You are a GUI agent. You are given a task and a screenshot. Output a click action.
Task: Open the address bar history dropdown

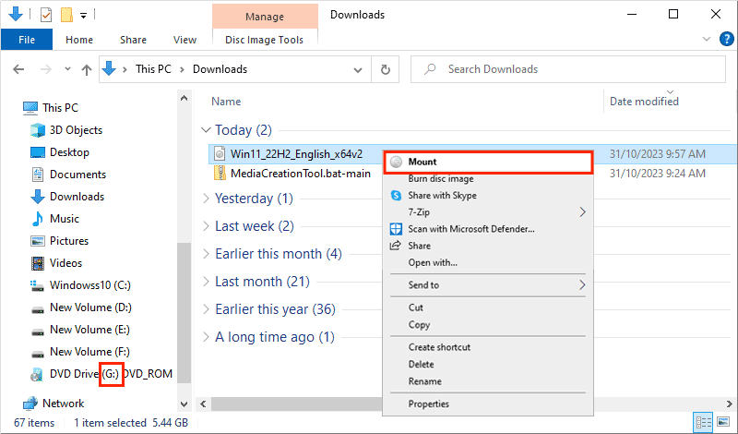(358, 70)
